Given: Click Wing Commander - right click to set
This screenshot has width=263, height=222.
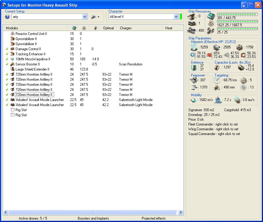Looking at the screenshot, I should [x=213, y=129].
